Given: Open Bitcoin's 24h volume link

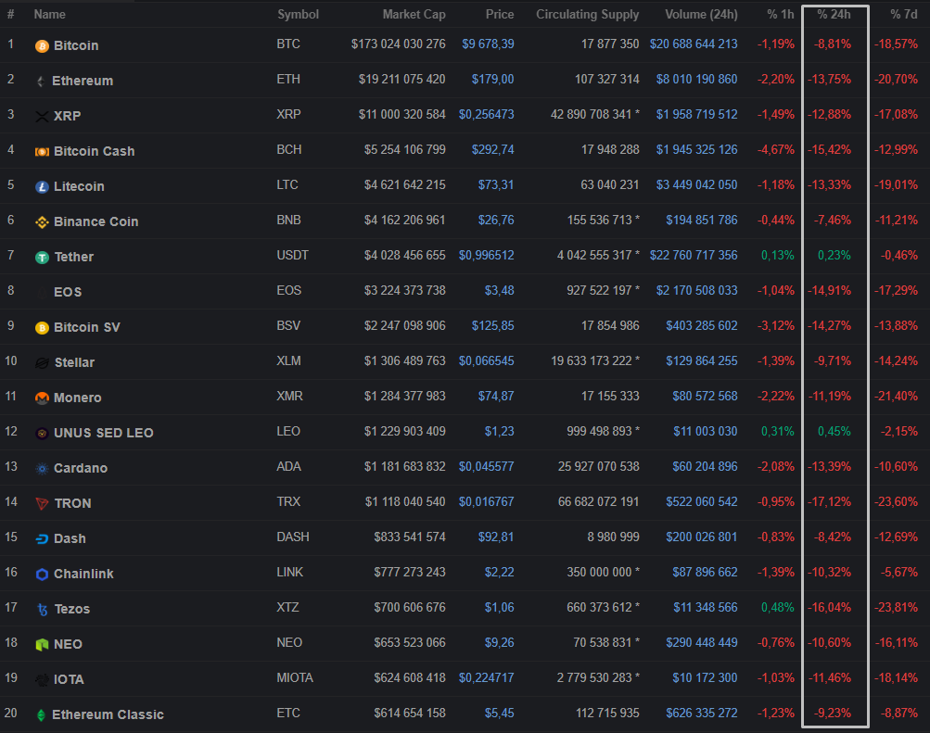Looking at the screenshot, I should 694,44.
